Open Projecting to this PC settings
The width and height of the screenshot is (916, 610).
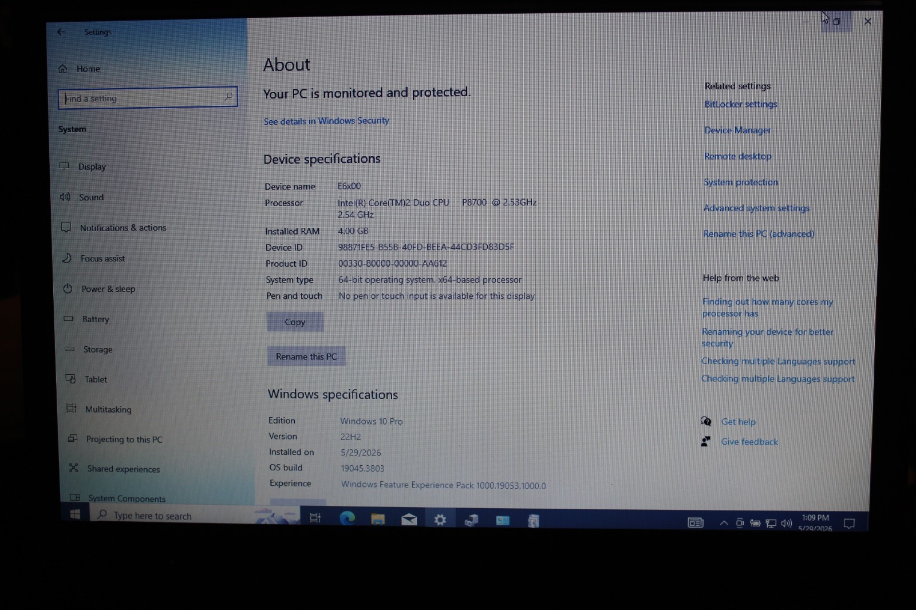coord(115,439)
